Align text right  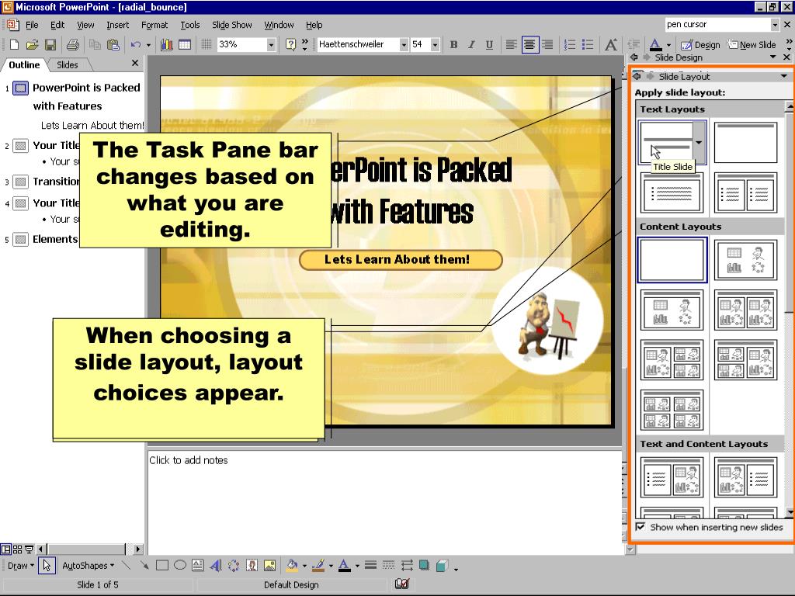pos(547,44)
